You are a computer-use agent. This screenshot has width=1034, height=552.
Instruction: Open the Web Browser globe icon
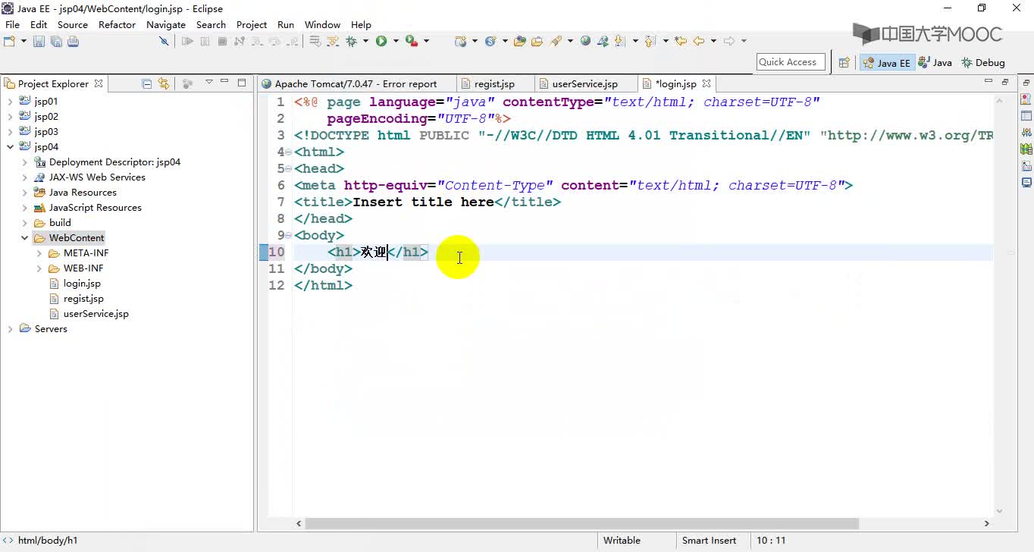point(585,41)
